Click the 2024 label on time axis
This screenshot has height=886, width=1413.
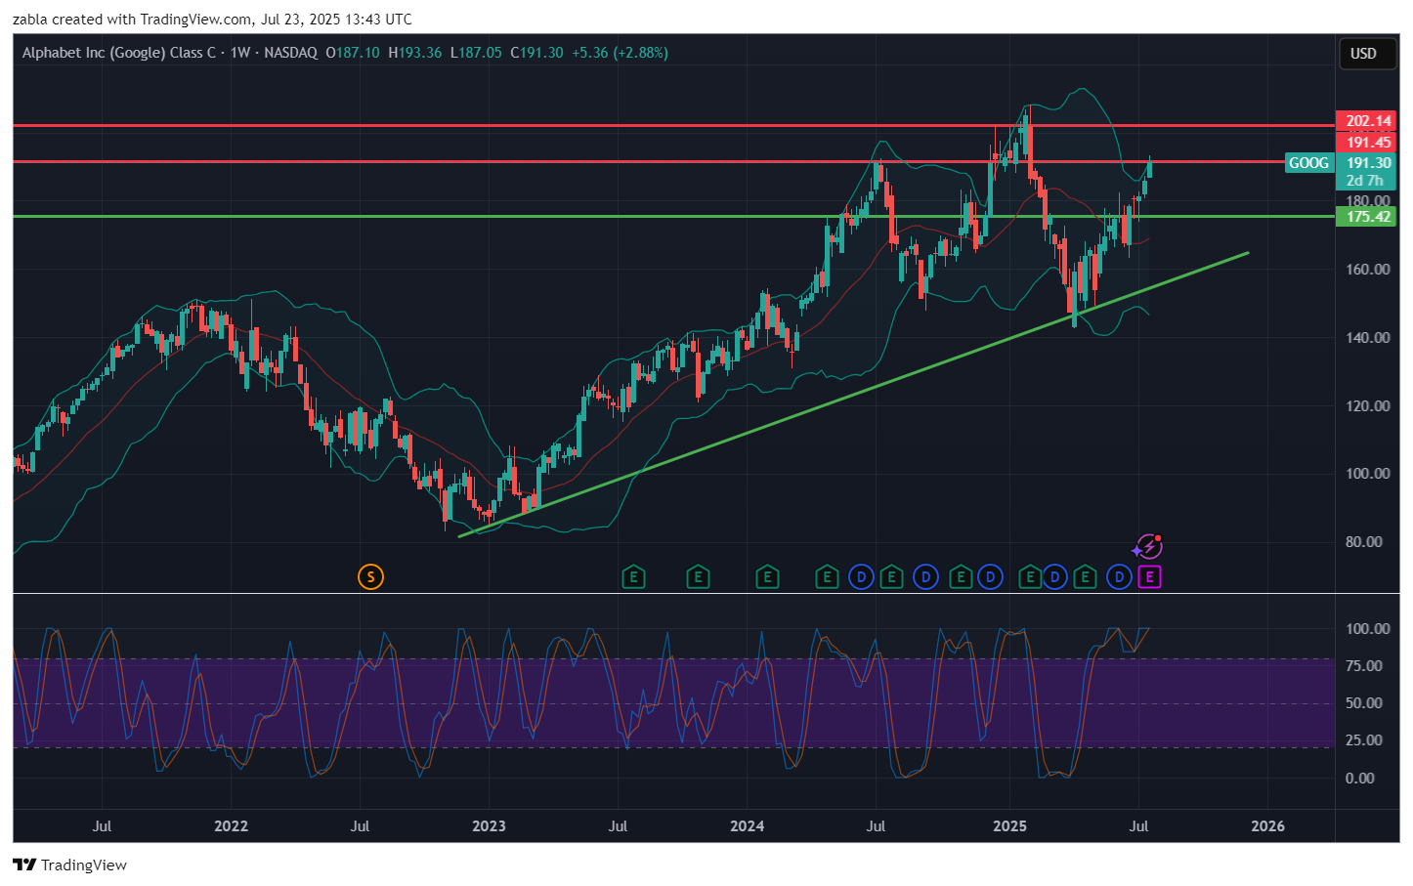tap(748, 825)
